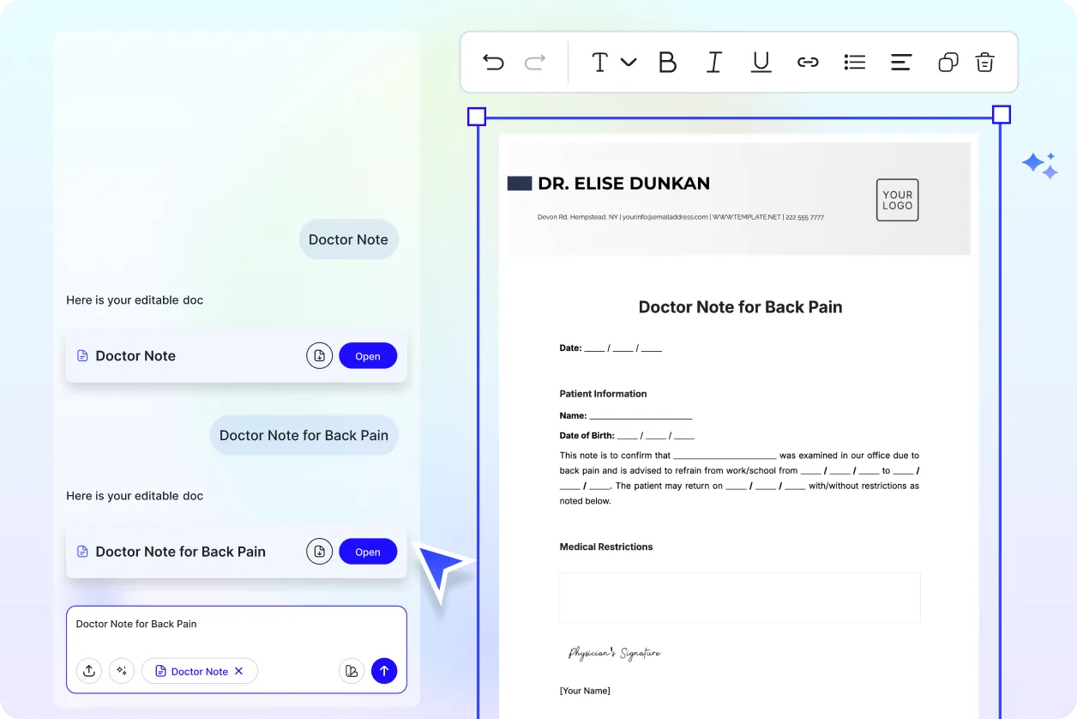The width and height of the screenshot is (1077, 719).
Task: Select the Medical Restrictions heading
Action: [x=606, y=547]
